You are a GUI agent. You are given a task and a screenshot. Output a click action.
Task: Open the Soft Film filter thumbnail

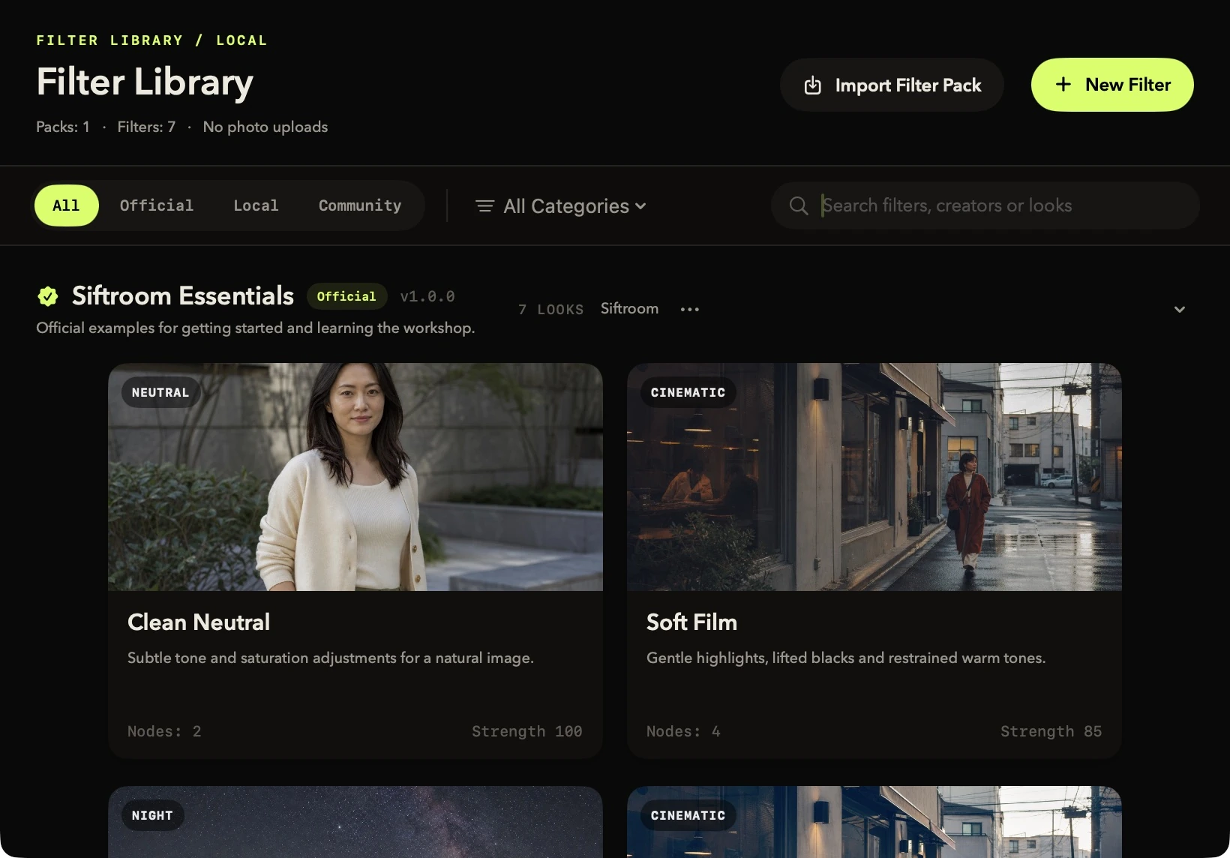(874, 477)
